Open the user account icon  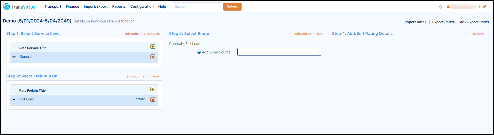pos(448,7)
